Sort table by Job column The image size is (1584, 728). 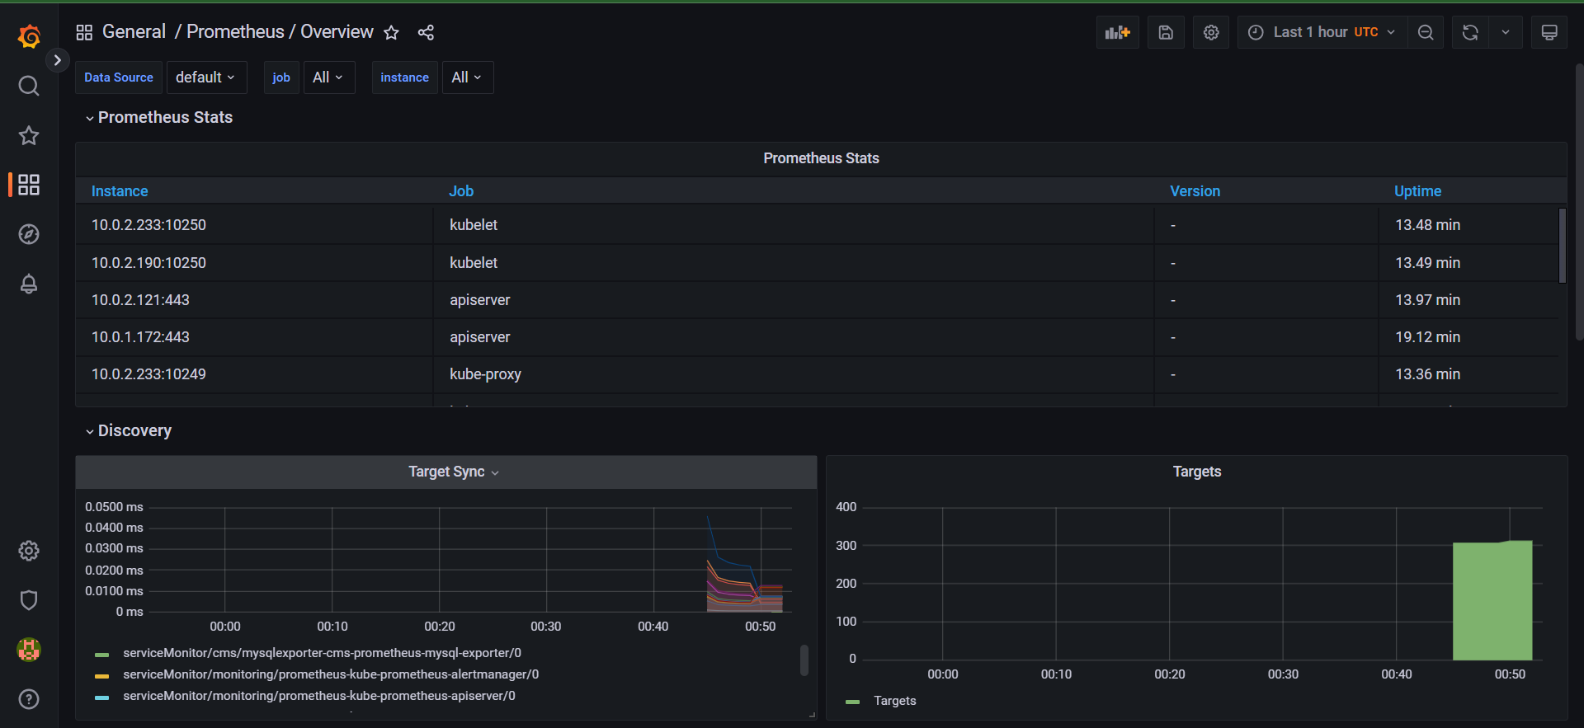461,191
